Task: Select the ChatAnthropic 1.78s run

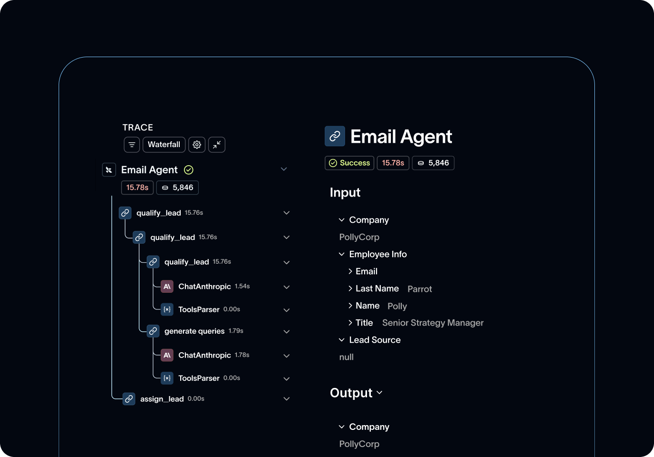Action: (204, 355)
